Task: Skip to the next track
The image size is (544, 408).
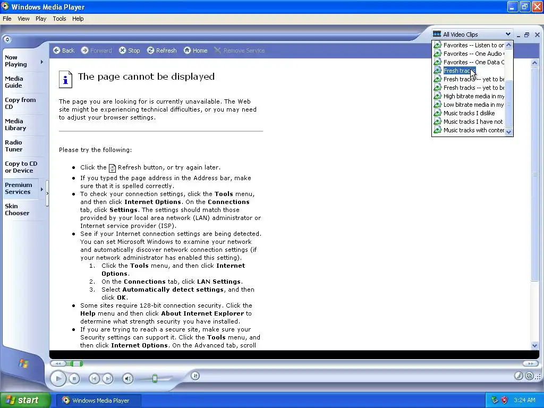Action: pyautogui.click(x=108, y=378)
